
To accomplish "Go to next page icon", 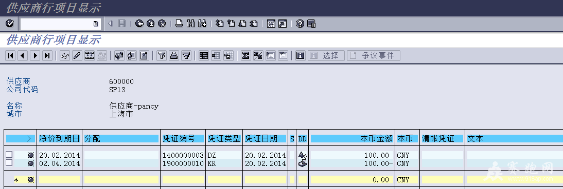I will [x=243, y=24].
